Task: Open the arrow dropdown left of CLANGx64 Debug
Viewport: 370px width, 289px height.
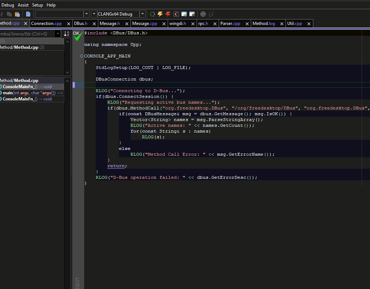Action: coord(94,14)
